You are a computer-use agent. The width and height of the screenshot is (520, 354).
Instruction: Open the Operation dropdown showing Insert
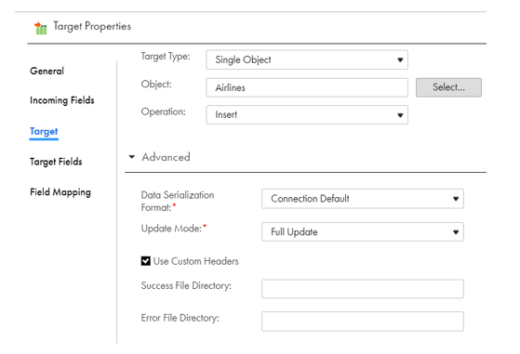point(307,115)
